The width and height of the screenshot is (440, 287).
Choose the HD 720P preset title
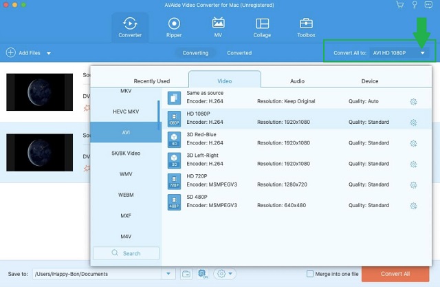point(197,176)
